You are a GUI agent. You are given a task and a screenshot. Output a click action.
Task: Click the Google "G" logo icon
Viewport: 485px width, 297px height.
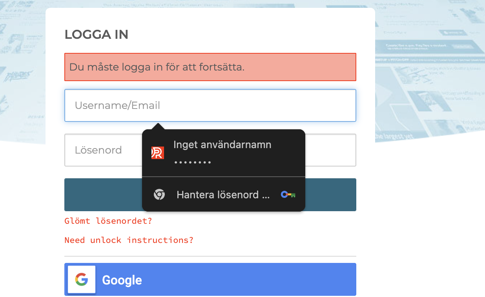click(82, 280)
